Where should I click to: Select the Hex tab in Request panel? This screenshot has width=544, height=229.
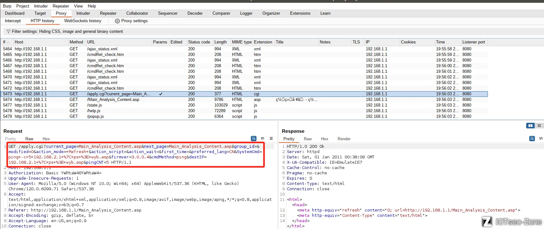(x=46, y=139)
